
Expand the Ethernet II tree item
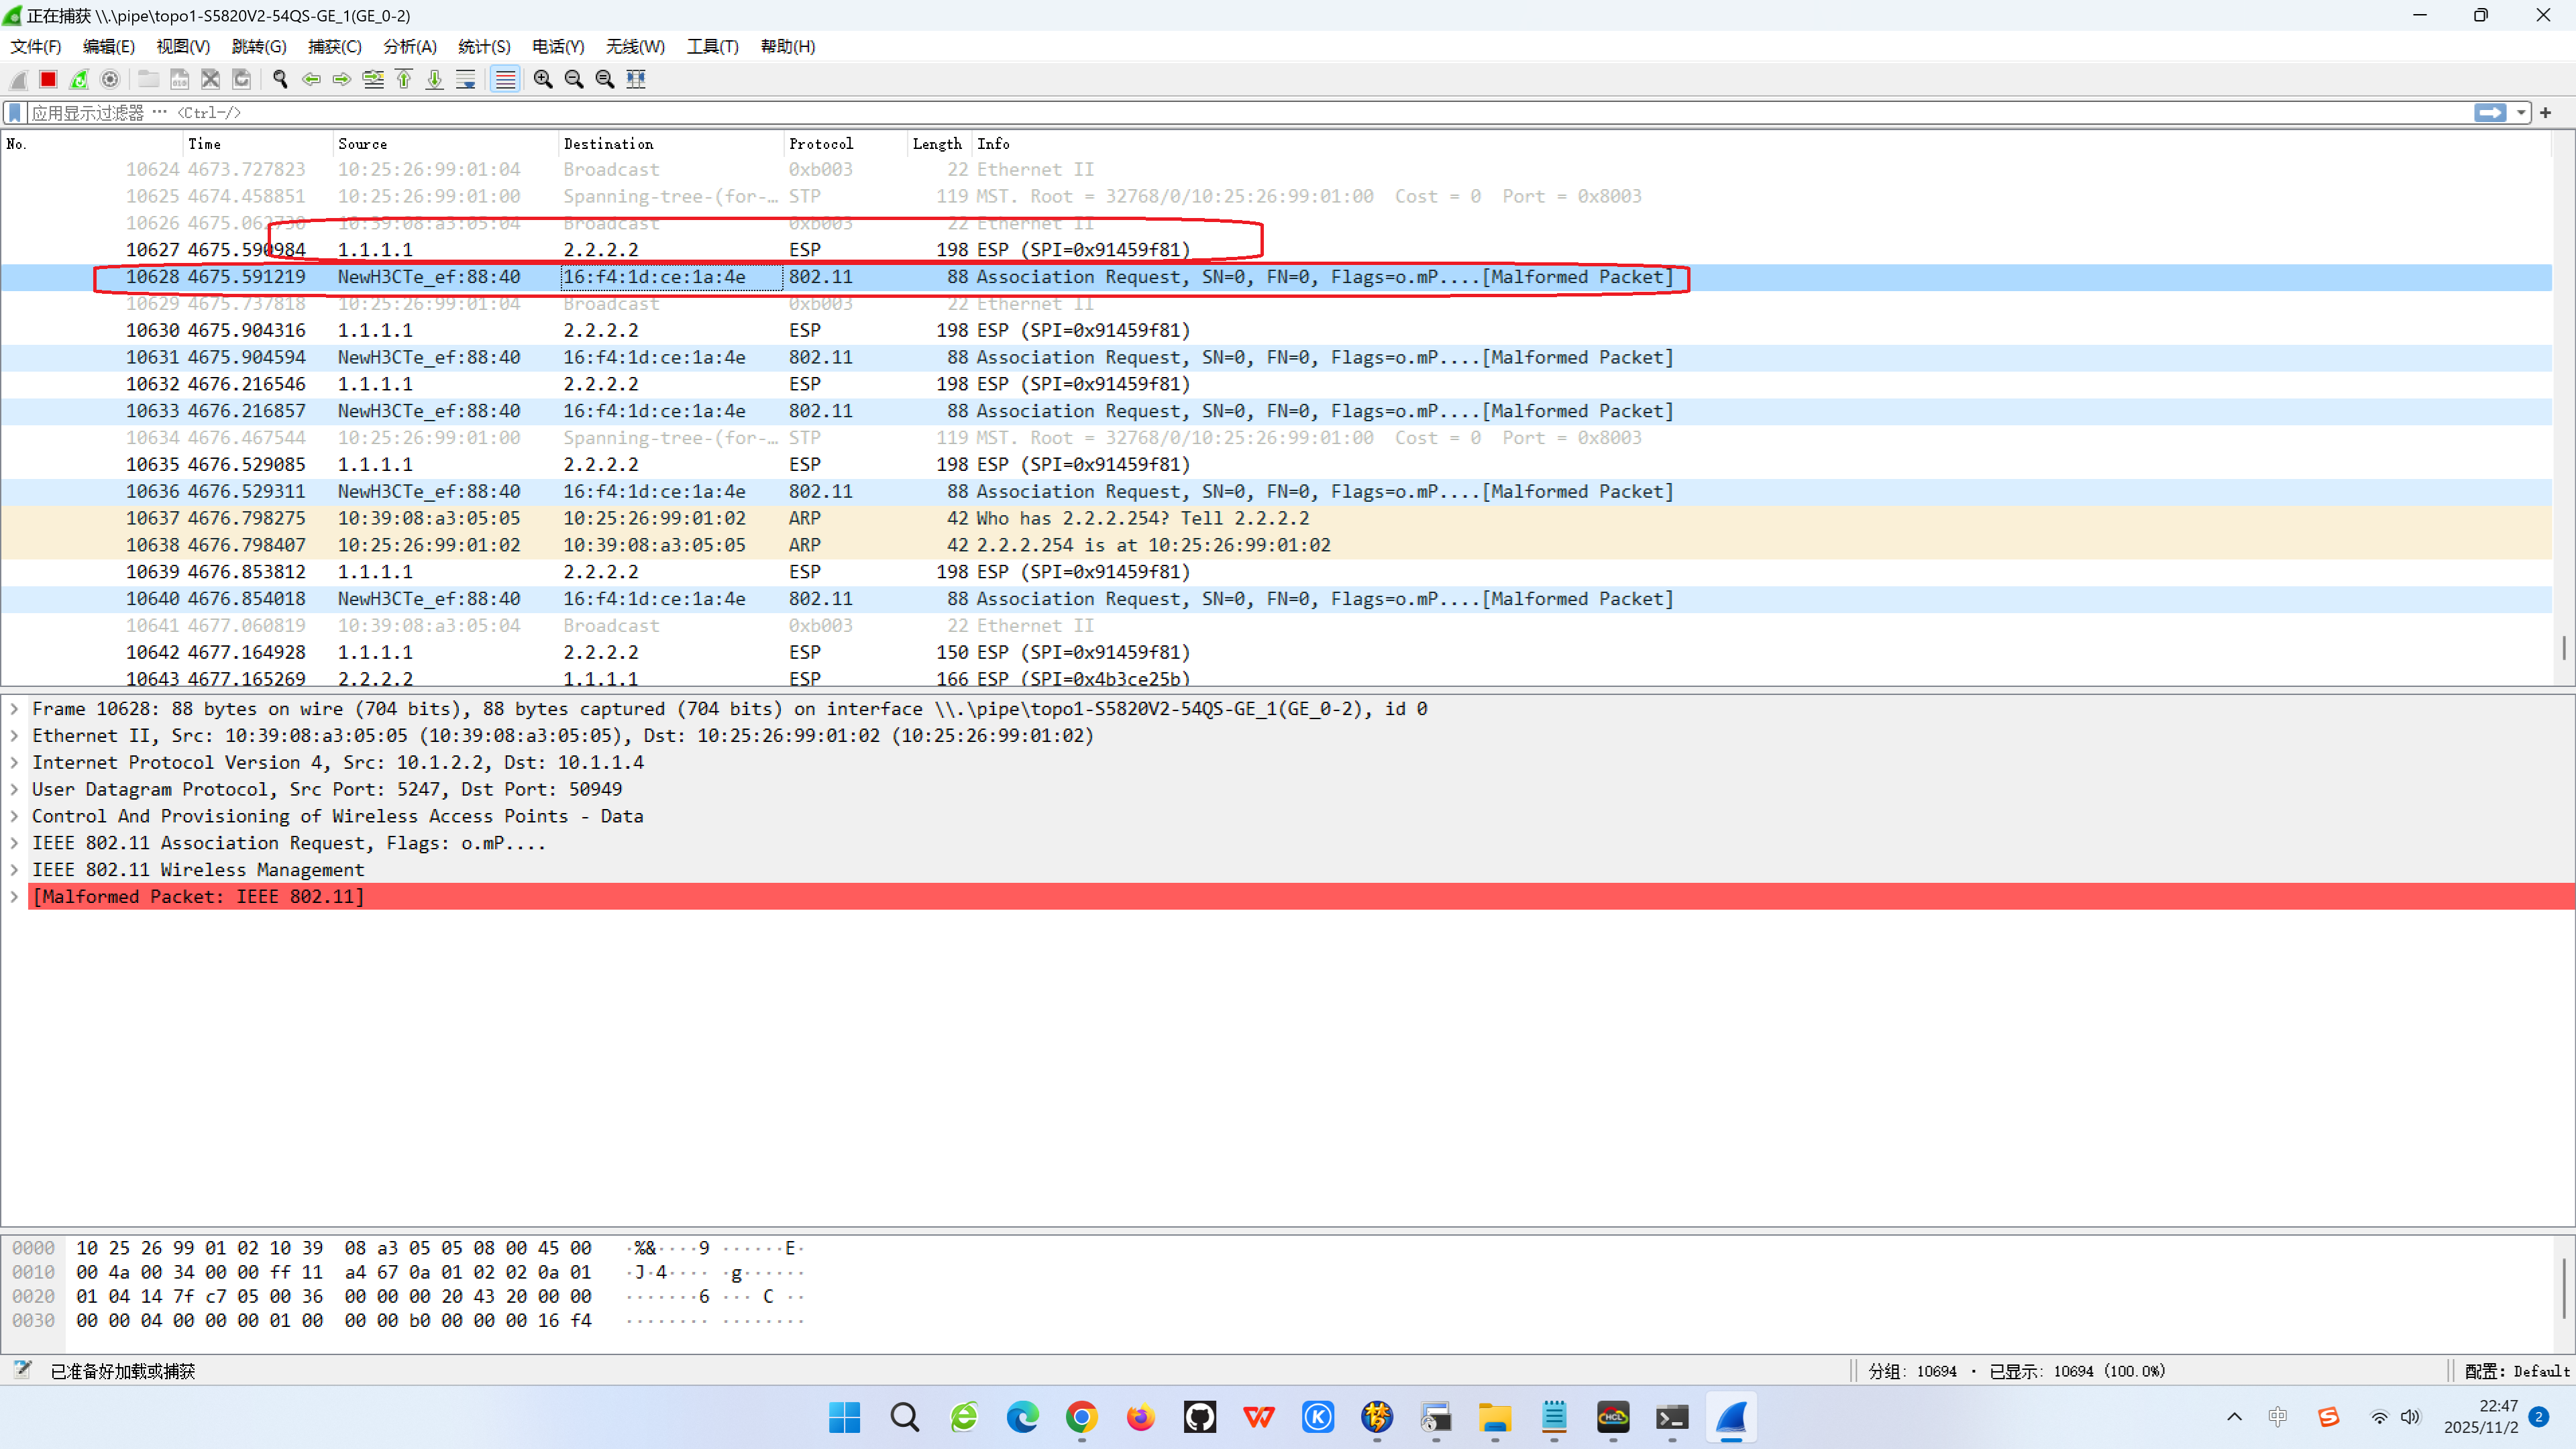(15, 736)
